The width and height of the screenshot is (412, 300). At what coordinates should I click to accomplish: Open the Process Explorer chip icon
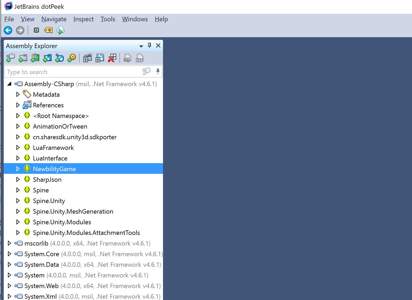(36, 30)
